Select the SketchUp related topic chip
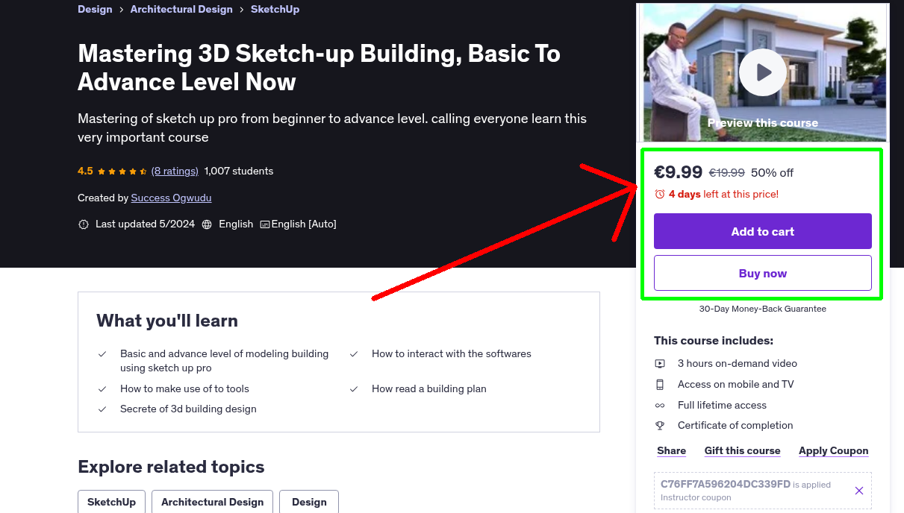Image resolution: width=904 pixels, height=513 pixels. [111, 502]
